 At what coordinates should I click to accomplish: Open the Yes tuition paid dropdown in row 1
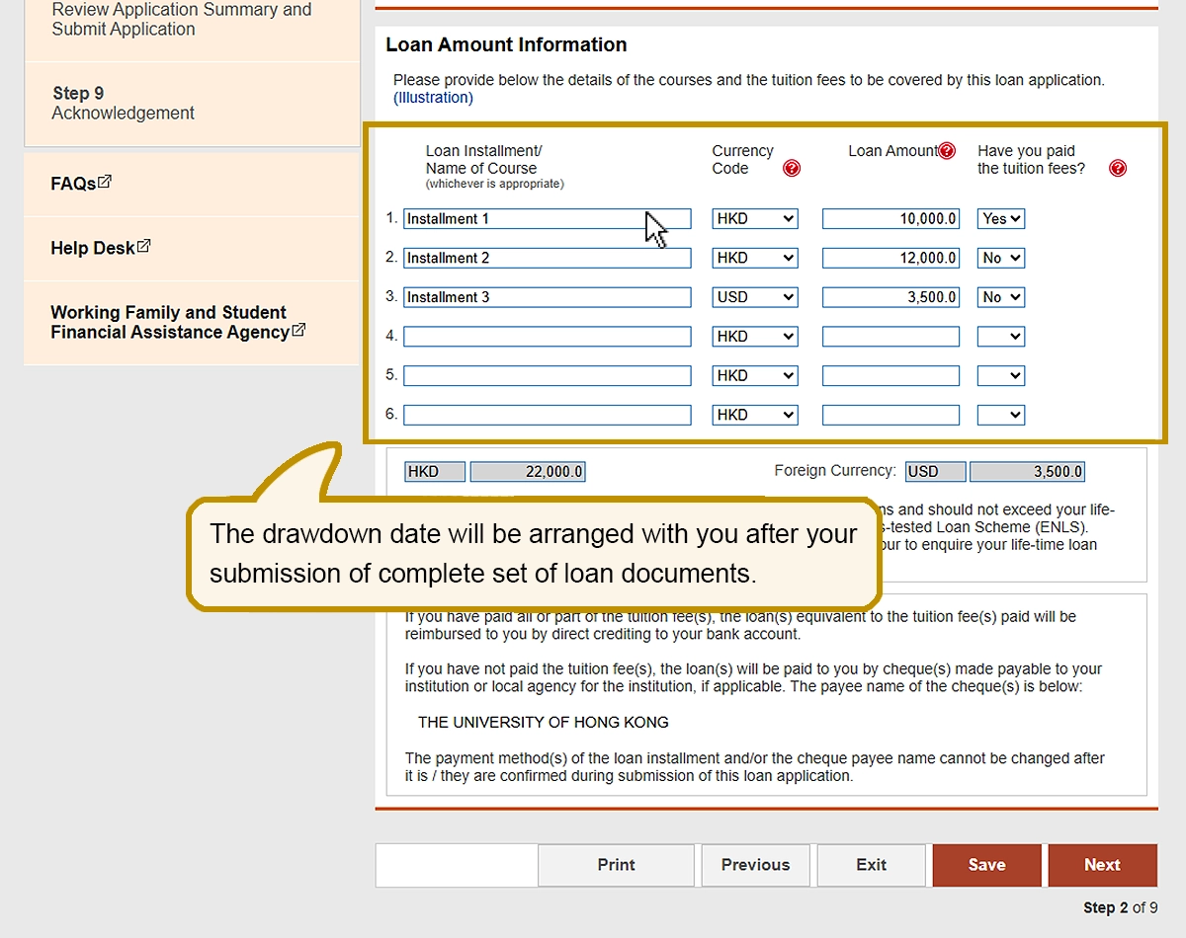click(1001, 219)
